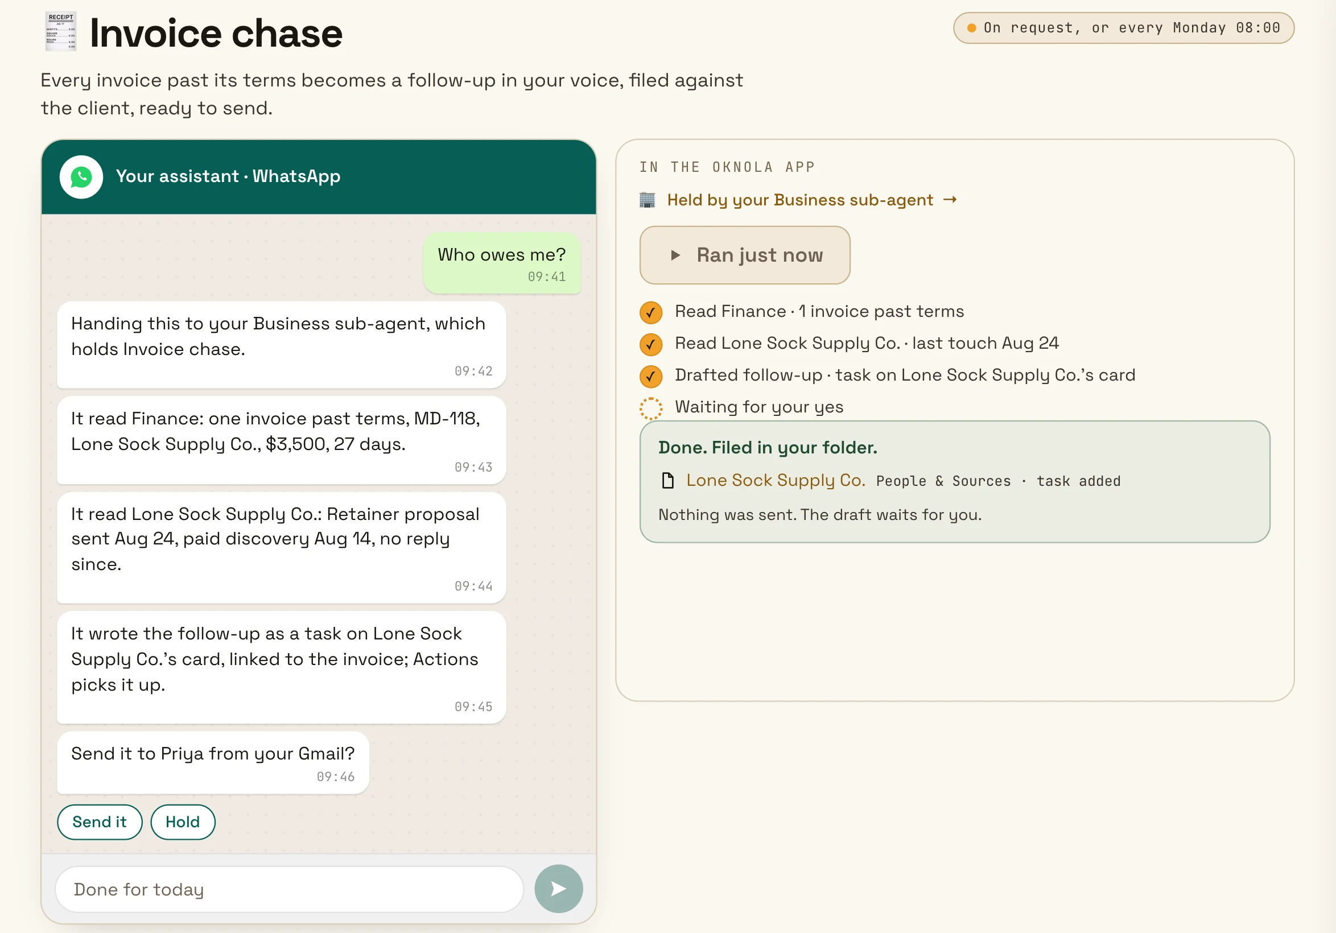Screen dimensions: 1336x933
Task: Click the building icon next to Business sub-agent
Action: pyautogui.click(x=647, y=200)
